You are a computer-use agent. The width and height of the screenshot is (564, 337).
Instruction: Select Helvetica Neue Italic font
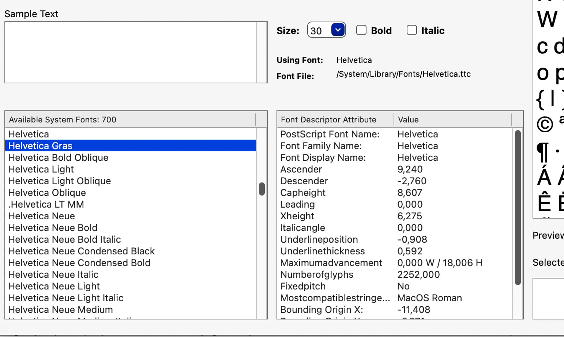tap(131, 274)
